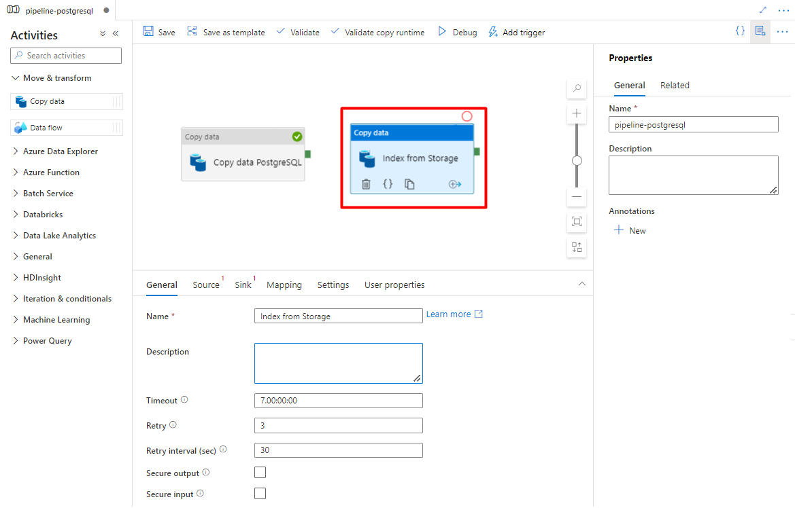Click the Secure output info icon

[206, 472]
